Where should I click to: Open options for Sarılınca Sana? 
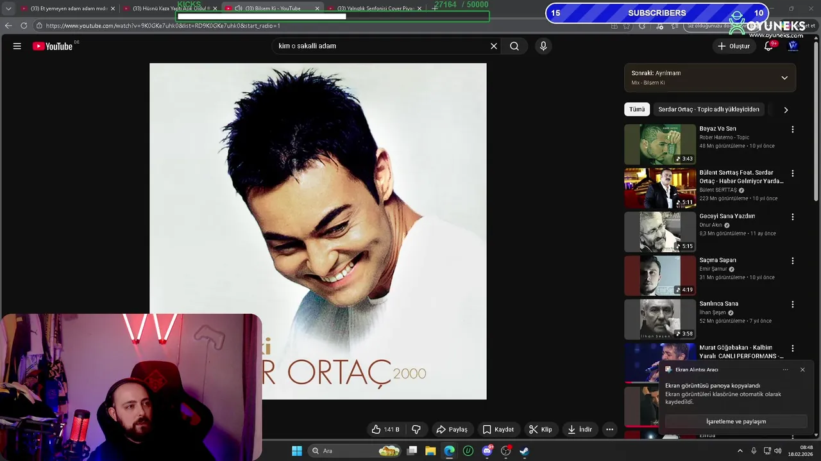tap(793, 305)
